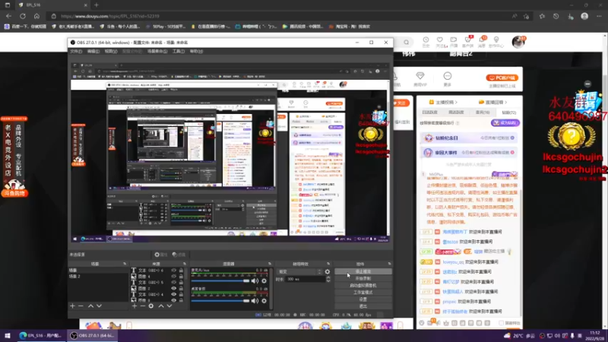Click the 启动虚拟摄像机 button
Screen dimensions: 608x342
(363, 286)
